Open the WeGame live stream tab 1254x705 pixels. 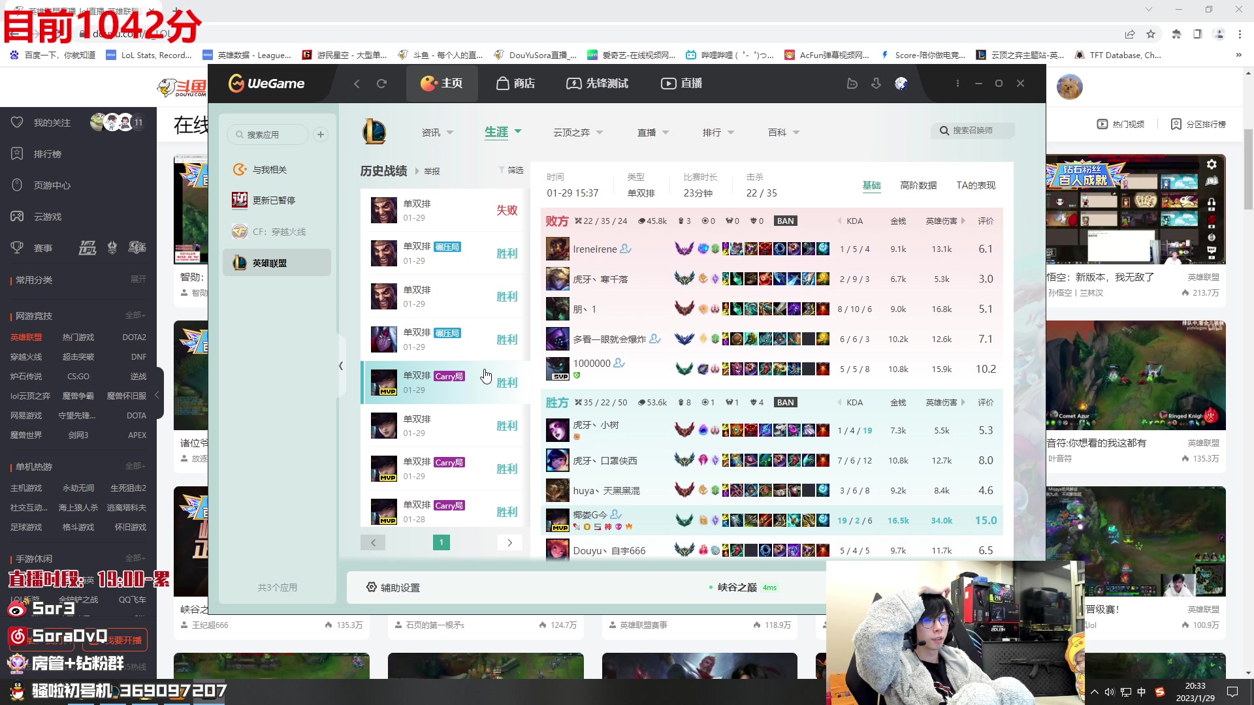pyautogui.click(x=682, y=84)
